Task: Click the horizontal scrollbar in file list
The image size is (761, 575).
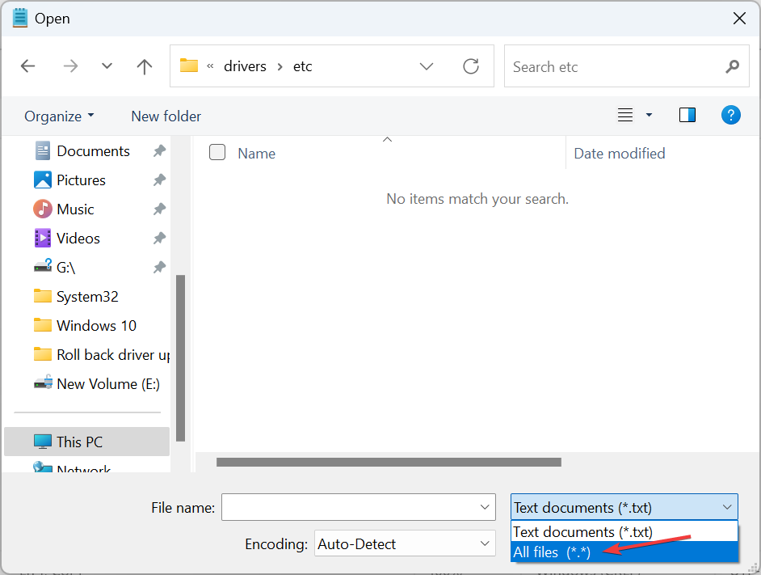Action: (x=389, y=463)
